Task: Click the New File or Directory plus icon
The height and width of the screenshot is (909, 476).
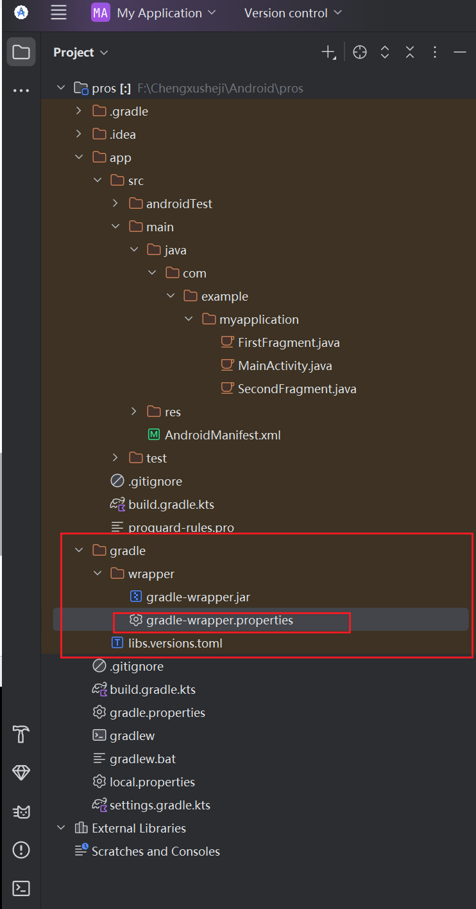Action: tap(328, 53)
